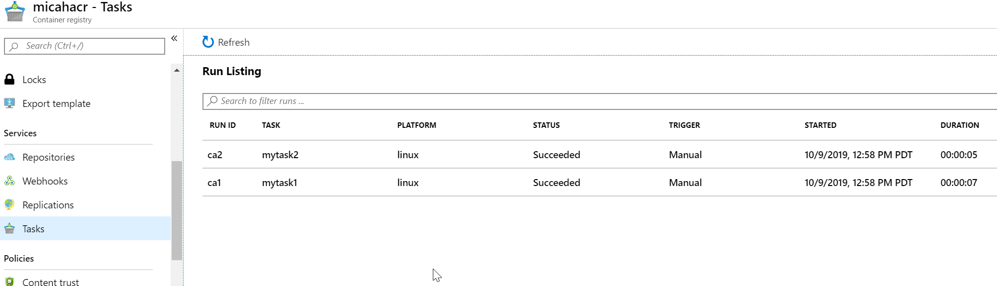This screenshot has height=286, width=997.
Task: Click the Locks padlock icon
Action: (9, 80)
